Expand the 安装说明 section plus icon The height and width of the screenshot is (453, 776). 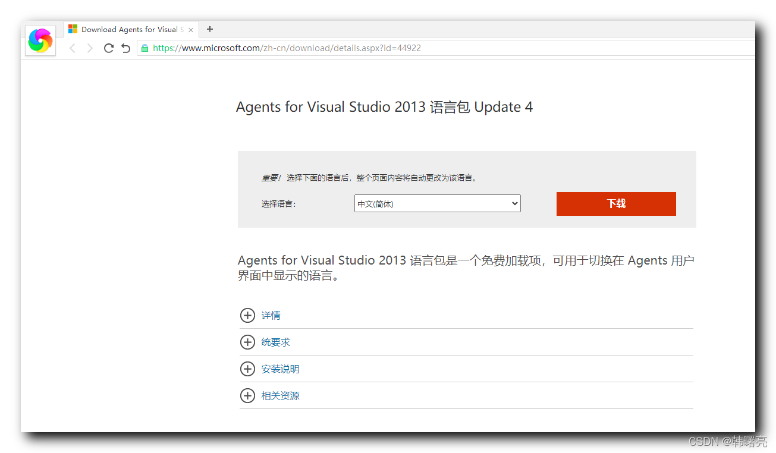pos(247,369)
